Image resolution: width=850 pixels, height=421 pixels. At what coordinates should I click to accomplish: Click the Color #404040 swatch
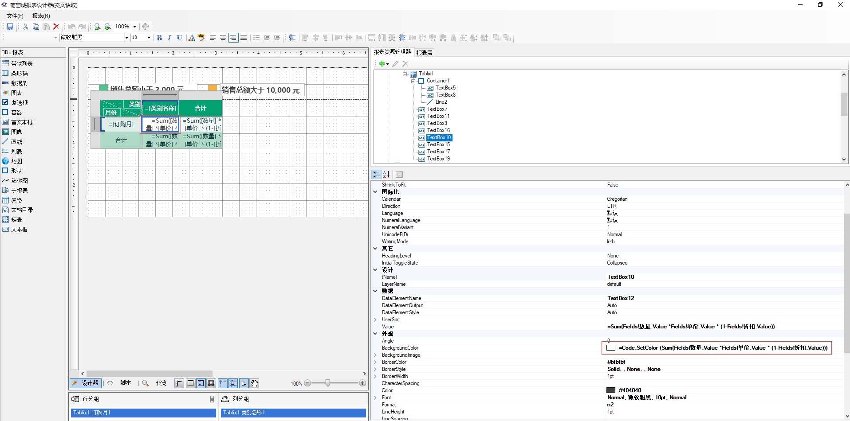[x=611, y=390]
